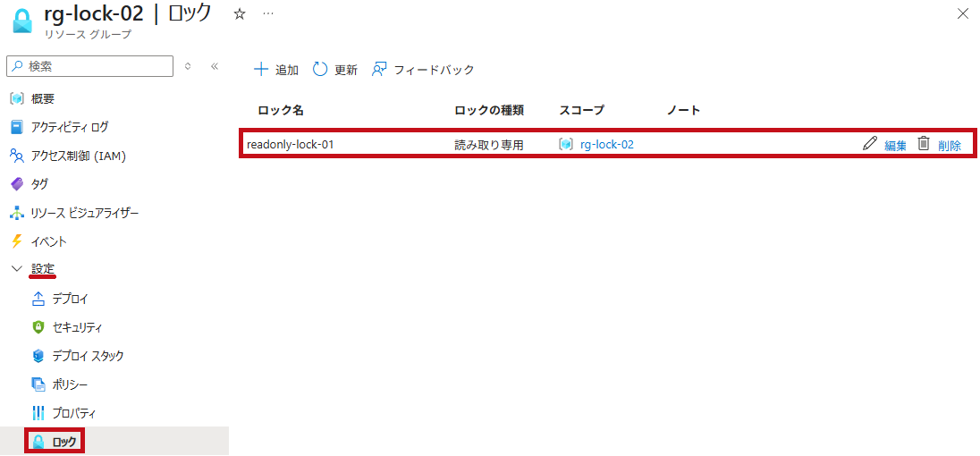Click the rg-lock-02 | ロック page title
This screenshot has height=456, width=980.
tap(128, 13)
